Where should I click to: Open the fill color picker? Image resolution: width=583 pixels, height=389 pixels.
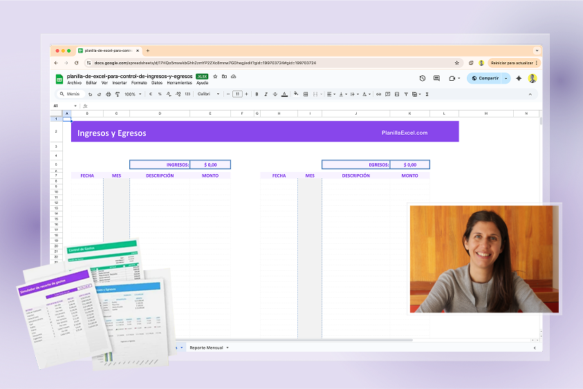pyautogui.click(x=295, y=94)
